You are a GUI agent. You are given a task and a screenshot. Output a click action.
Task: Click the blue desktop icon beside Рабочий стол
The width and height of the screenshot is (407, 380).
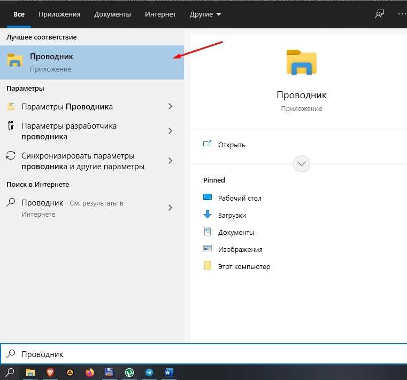point(208,197)
